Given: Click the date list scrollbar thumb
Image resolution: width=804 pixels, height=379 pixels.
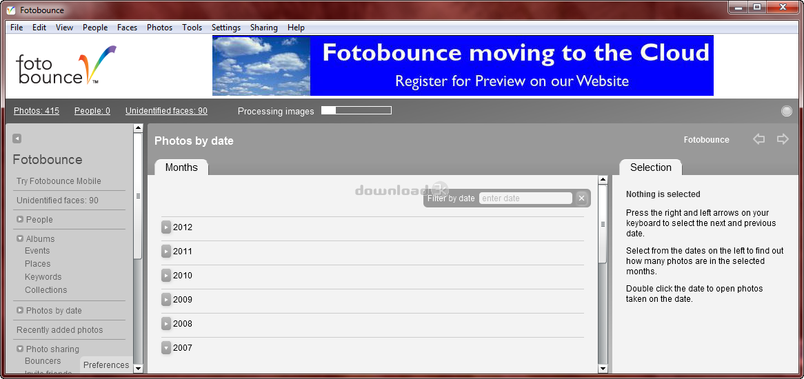Looking at the screenshot, I should pyautogui.click(x=603, y=224).
